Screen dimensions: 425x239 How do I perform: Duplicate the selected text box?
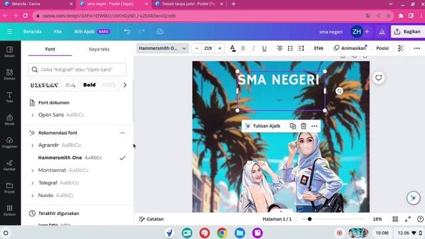pos(293,126)
